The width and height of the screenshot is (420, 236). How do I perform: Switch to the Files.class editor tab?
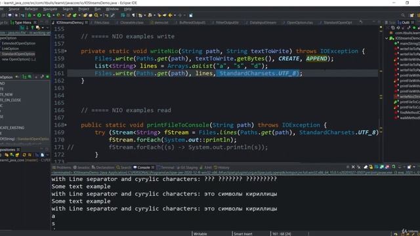(102, 22)
